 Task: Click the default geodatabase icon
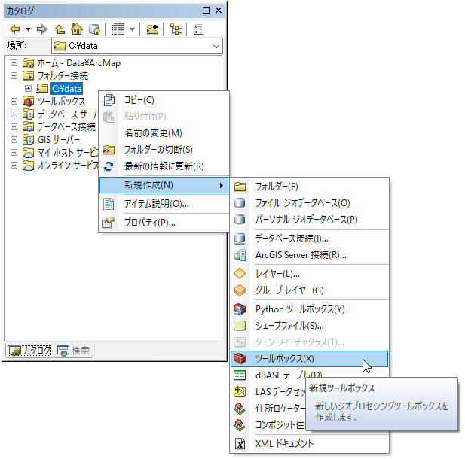[94, 29]
